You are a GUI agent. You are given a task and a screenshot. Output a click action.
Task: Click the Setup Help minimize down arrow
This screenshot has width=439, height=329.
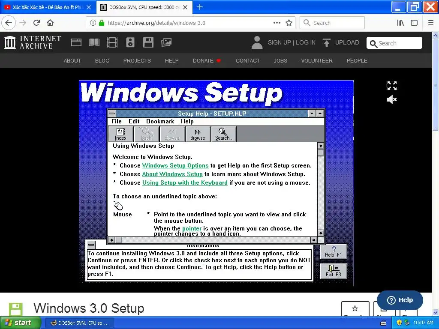[312, 113]
